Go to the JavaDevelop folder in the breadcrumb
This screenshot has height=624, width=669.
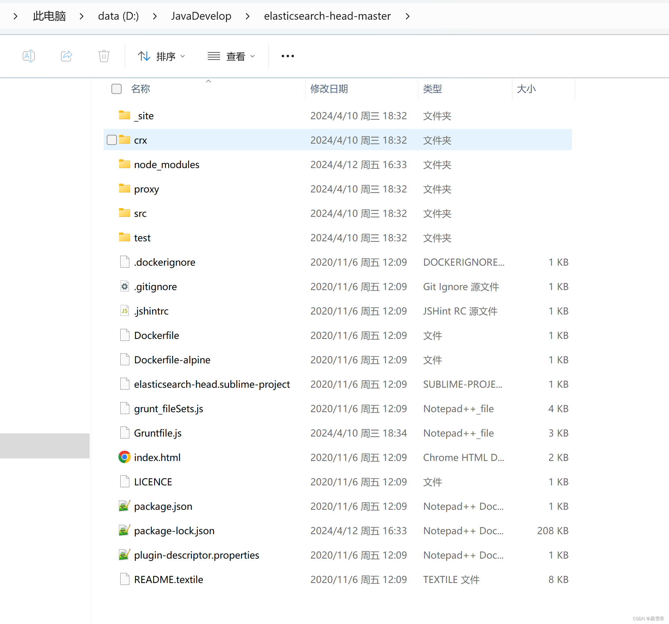tap(201, 16)
